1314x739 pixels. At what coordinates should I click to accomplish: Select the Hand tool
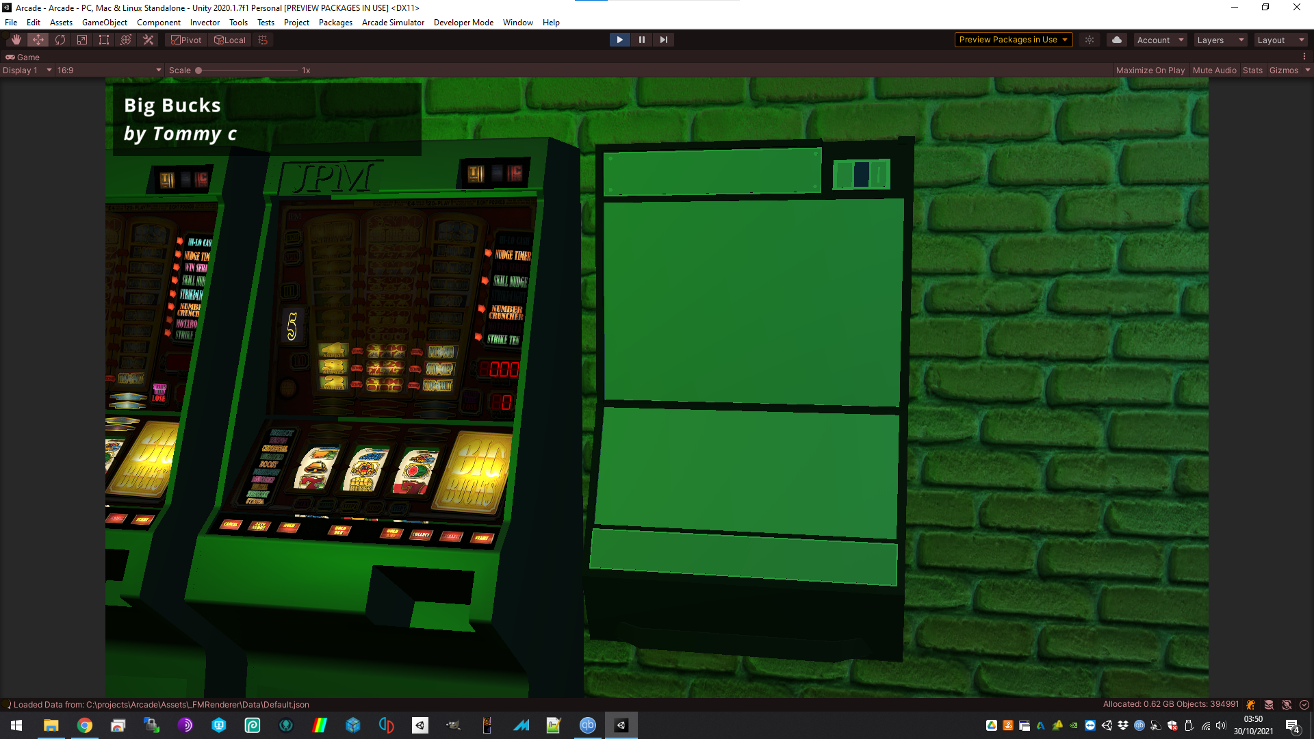pos(16,40)
